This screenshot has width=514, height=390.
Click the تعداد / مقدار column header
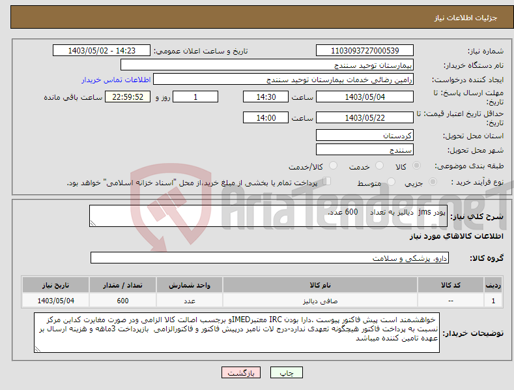(122, 285)
